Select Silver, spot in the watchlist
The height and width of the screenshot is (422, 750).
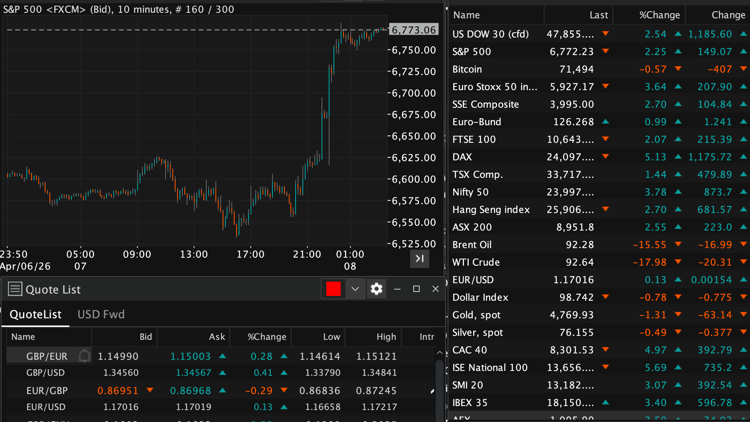click(599, 332)
